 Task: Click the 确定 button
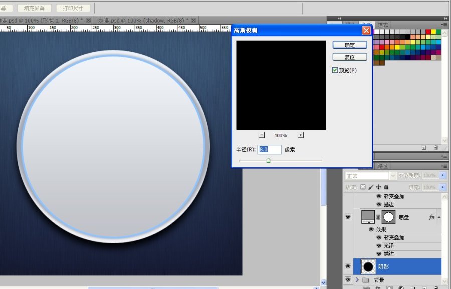[350, 45]
